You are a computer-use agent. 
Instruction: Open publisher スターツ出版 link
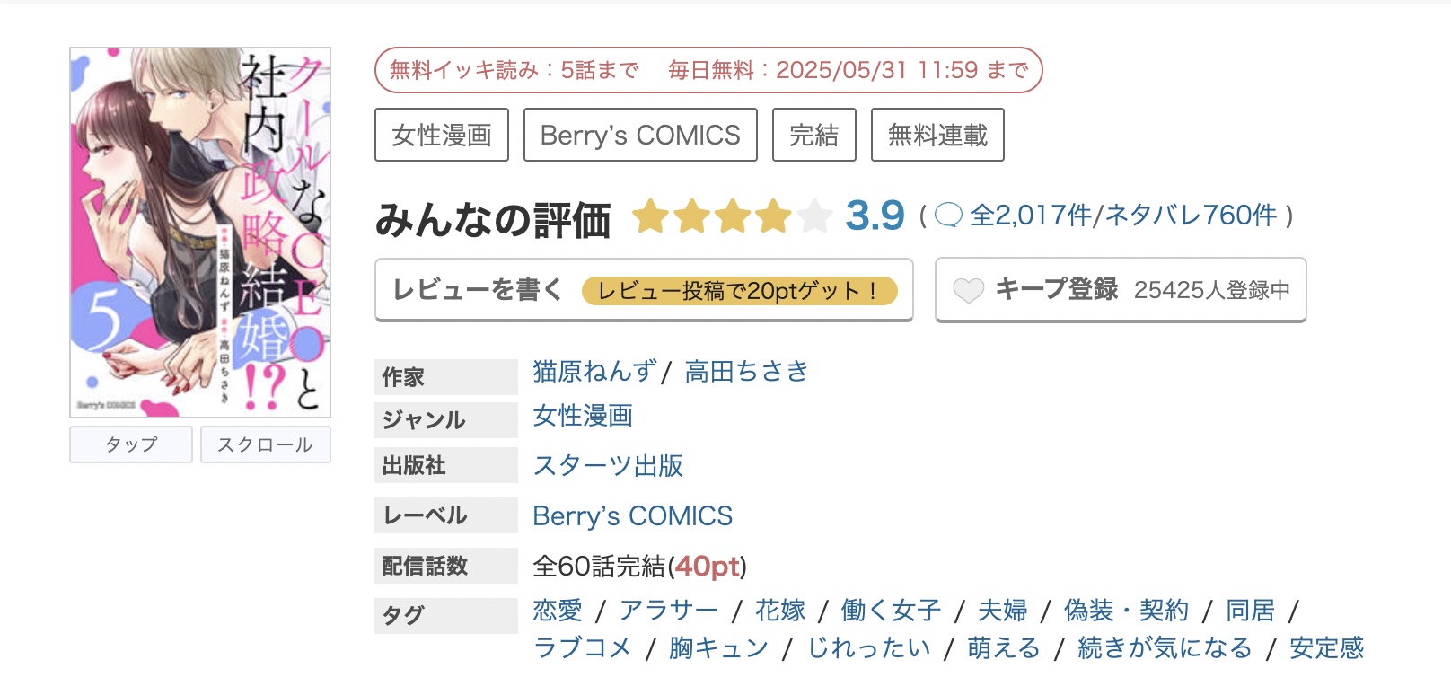(x=608, y=465)
